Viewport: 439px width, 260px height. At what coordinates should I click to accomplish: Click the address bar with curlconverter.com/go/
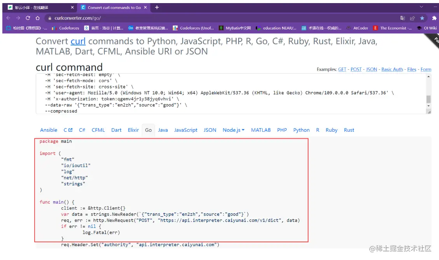click(221, 18)
